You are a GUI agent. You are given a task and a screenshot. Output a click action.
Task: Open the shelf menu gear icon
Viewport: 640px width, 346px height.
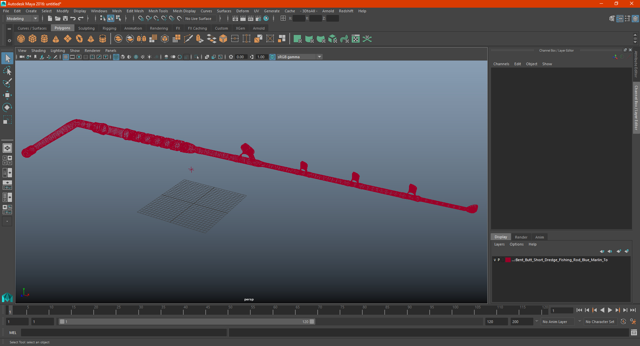(9, 41)
